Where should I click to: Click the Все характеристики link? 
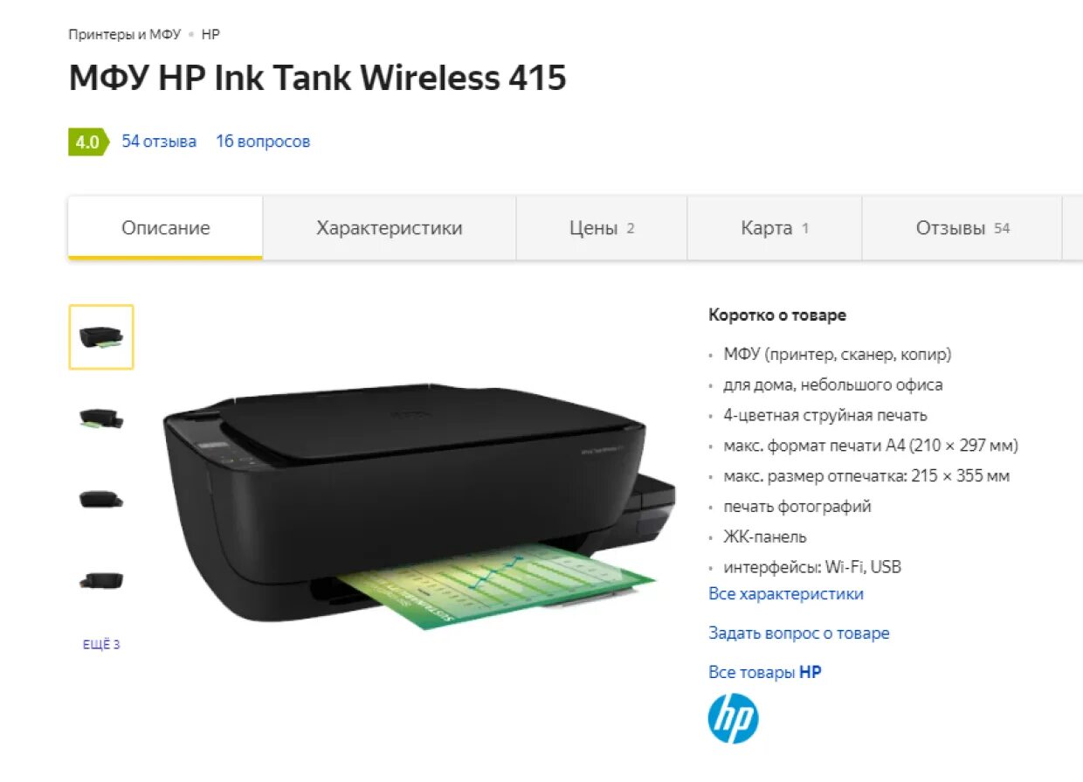786,594
